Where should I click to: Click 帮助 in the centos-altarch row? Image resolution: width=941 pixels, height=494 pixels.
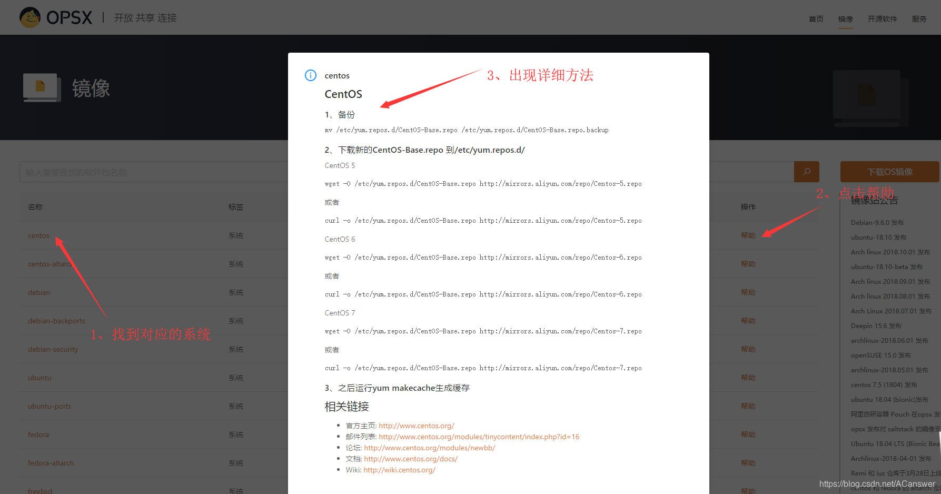click(x=748, y=264)
